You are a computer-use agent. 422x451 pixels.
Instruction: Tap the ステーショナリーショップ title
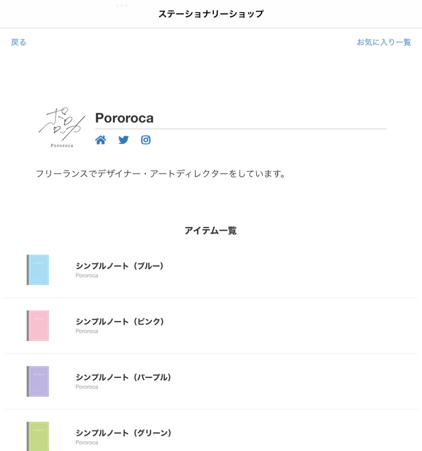click(x=211, y=14)
